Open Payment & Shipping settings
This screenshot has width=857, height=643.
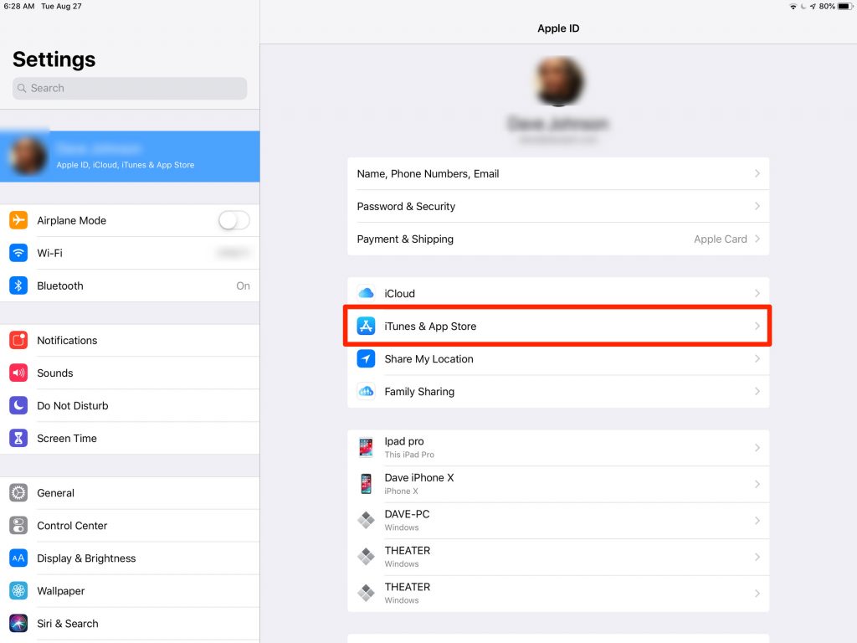tap(558, 239)
